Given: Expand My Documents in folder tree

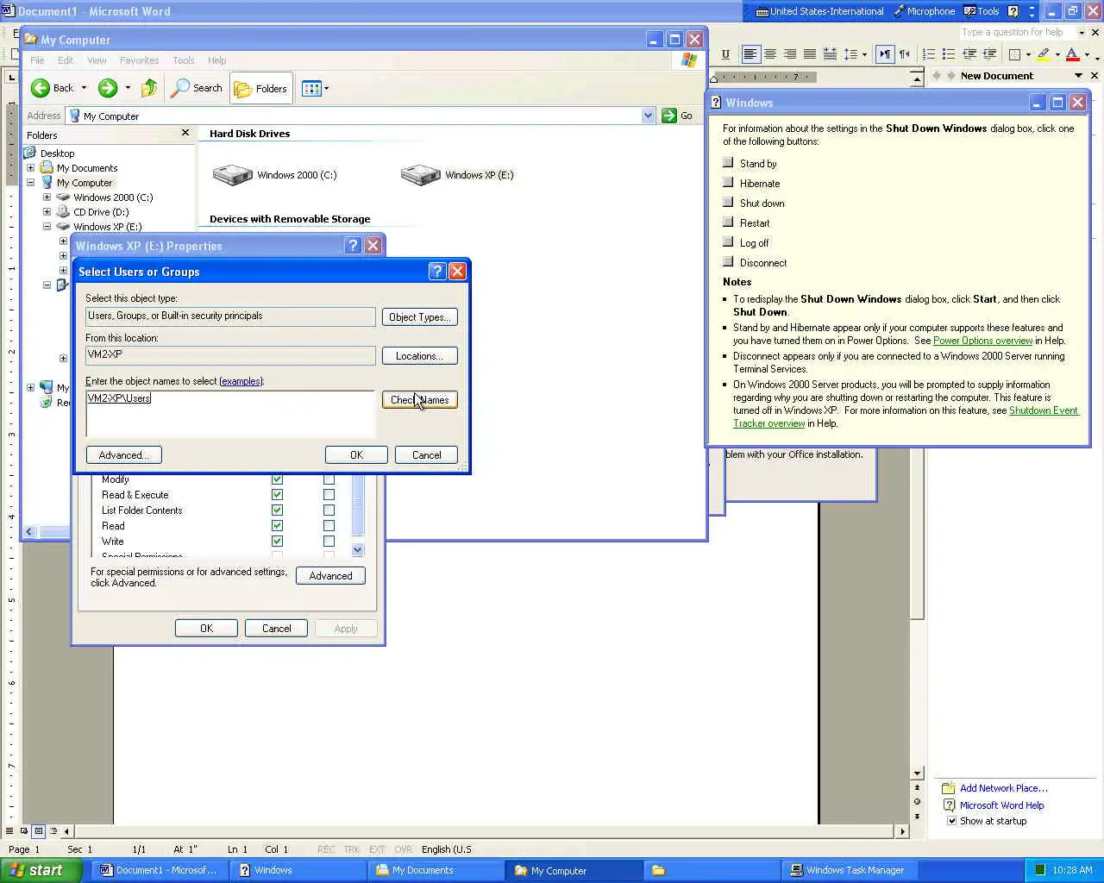Looking at the screenshot, I should [x=31, y=168].
